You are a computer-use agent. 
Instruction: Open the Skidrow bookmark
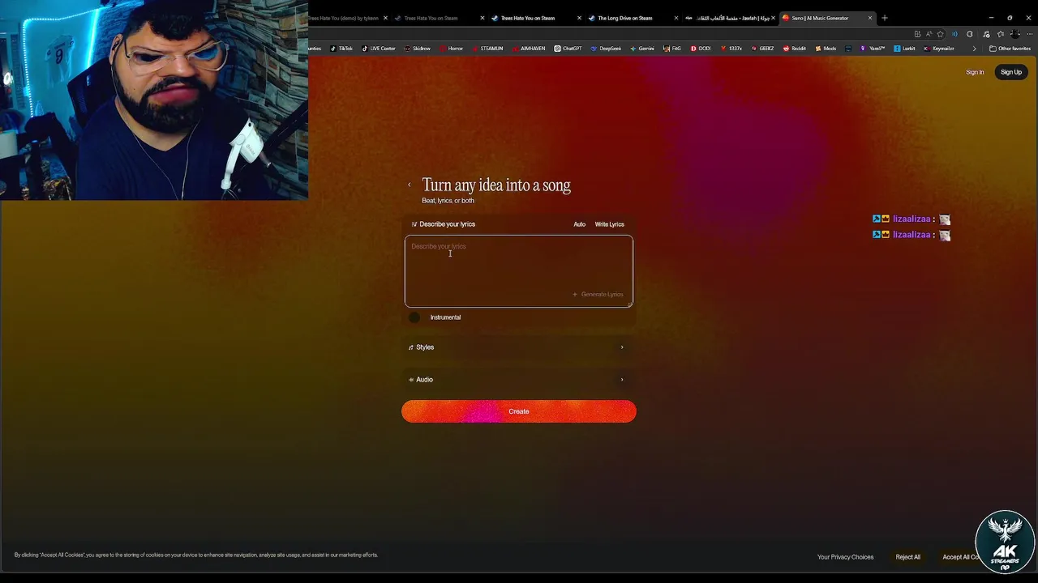[x=418, y=49]
